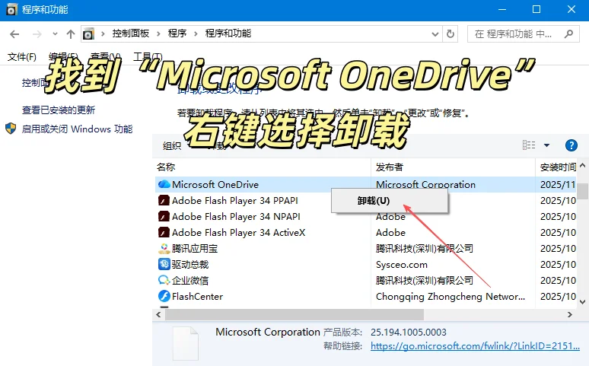This screenshot has height=366, width=589.
Task: Open the 文件(F) menu
Action: 22,57
